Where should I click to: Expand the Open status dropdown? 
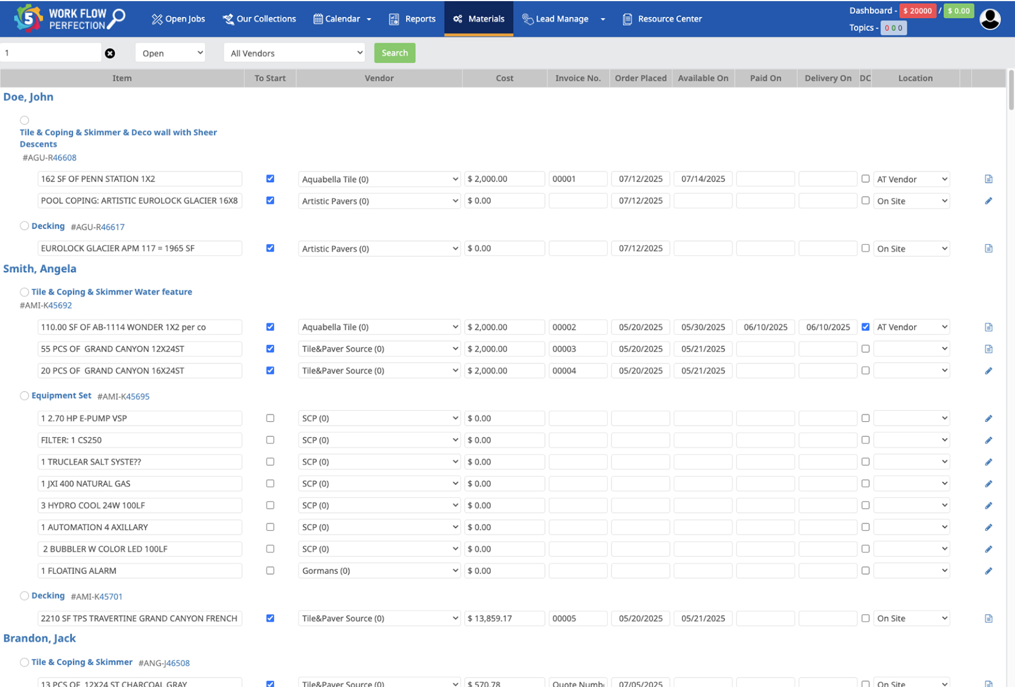pyautogui.click(x=171, y=53)
